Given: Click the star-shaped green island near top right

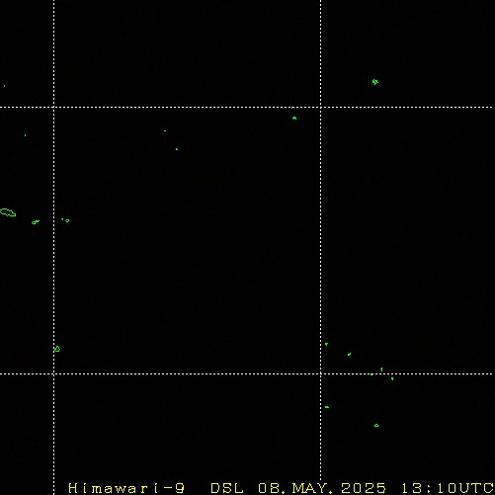Looking at the screenshot, I should click(375, 82).
